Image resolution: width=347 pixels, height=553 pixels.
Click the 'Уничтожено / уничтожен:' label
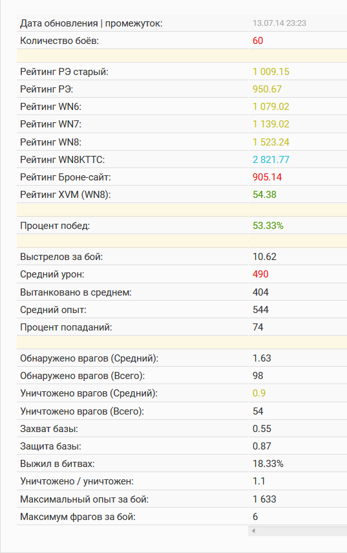[x=77, y=481]
